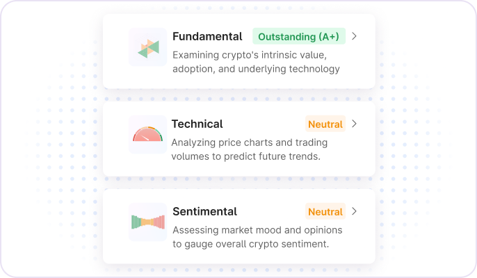Expand Sentimental section using its chevron
The height and width of the screenshot is (278, 477).
pos(354,211)
